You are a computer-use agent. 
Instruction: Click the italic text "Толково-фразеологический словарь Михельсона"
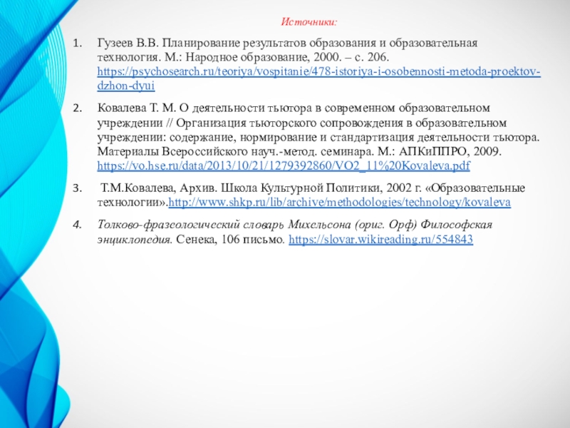(x=224, y=225)
